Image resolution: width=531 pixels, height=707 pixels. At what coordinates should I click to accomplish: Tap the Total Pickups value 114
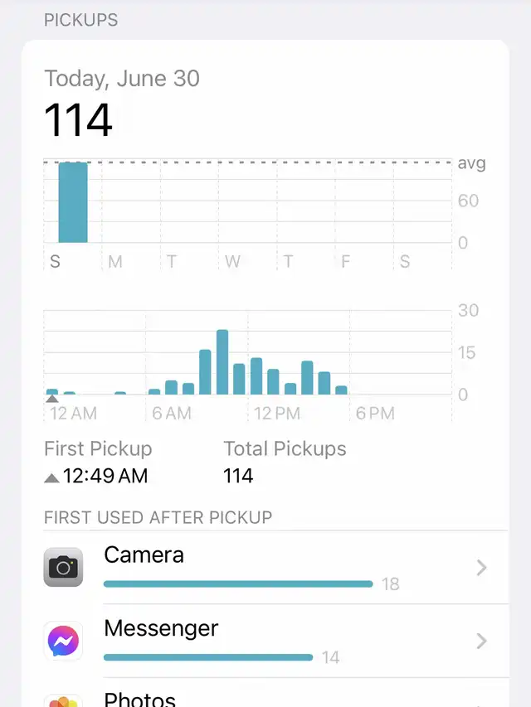pos(238,476)
